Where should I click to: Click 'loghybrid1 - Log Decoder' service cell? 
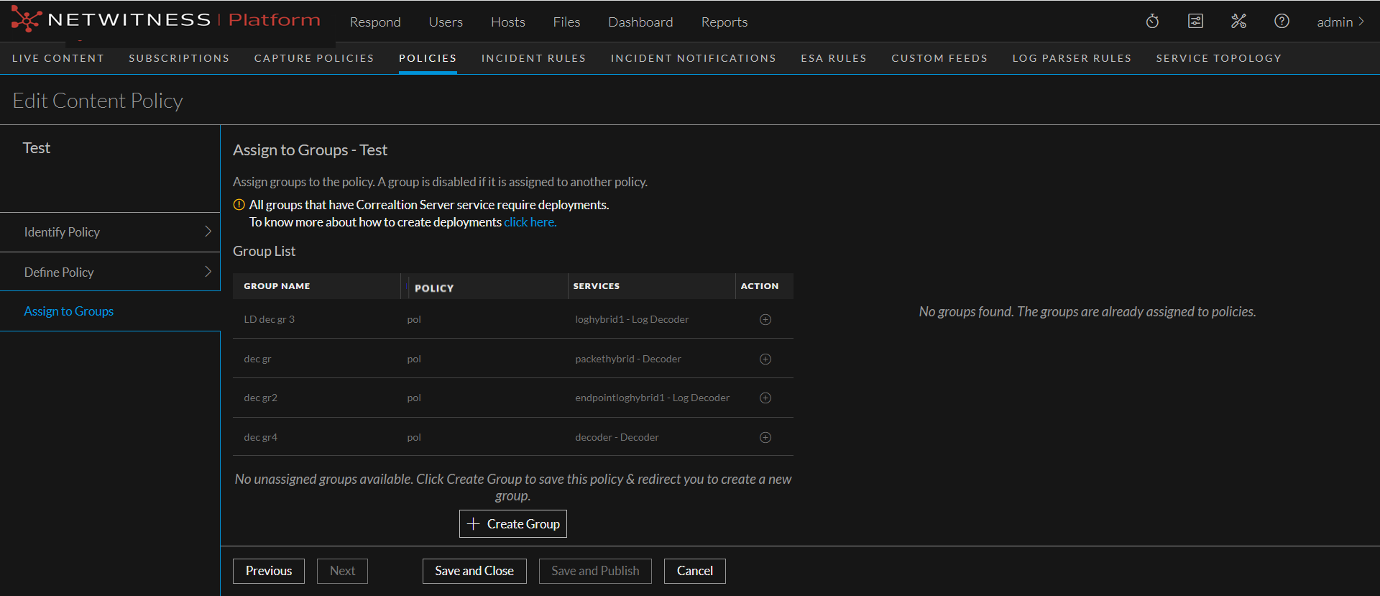click(x=632, y=319)
